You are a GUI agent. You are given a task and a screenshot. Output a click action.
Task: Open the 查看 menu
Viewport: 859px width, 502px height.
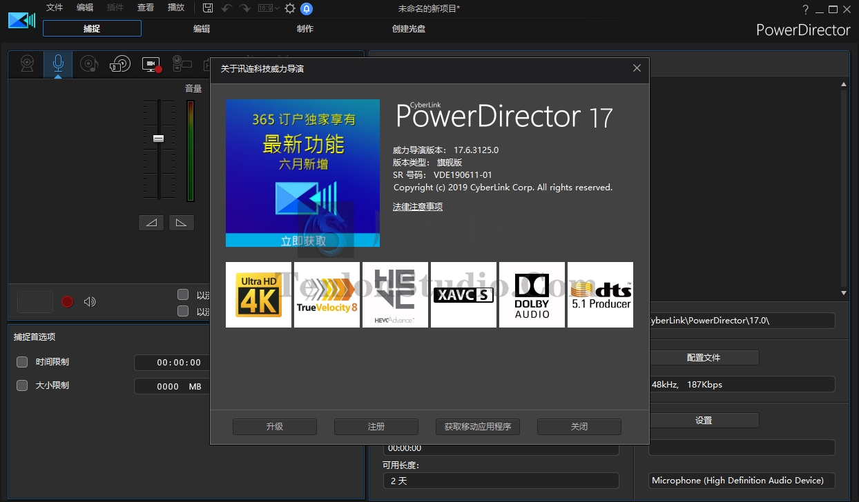point(146,8)
